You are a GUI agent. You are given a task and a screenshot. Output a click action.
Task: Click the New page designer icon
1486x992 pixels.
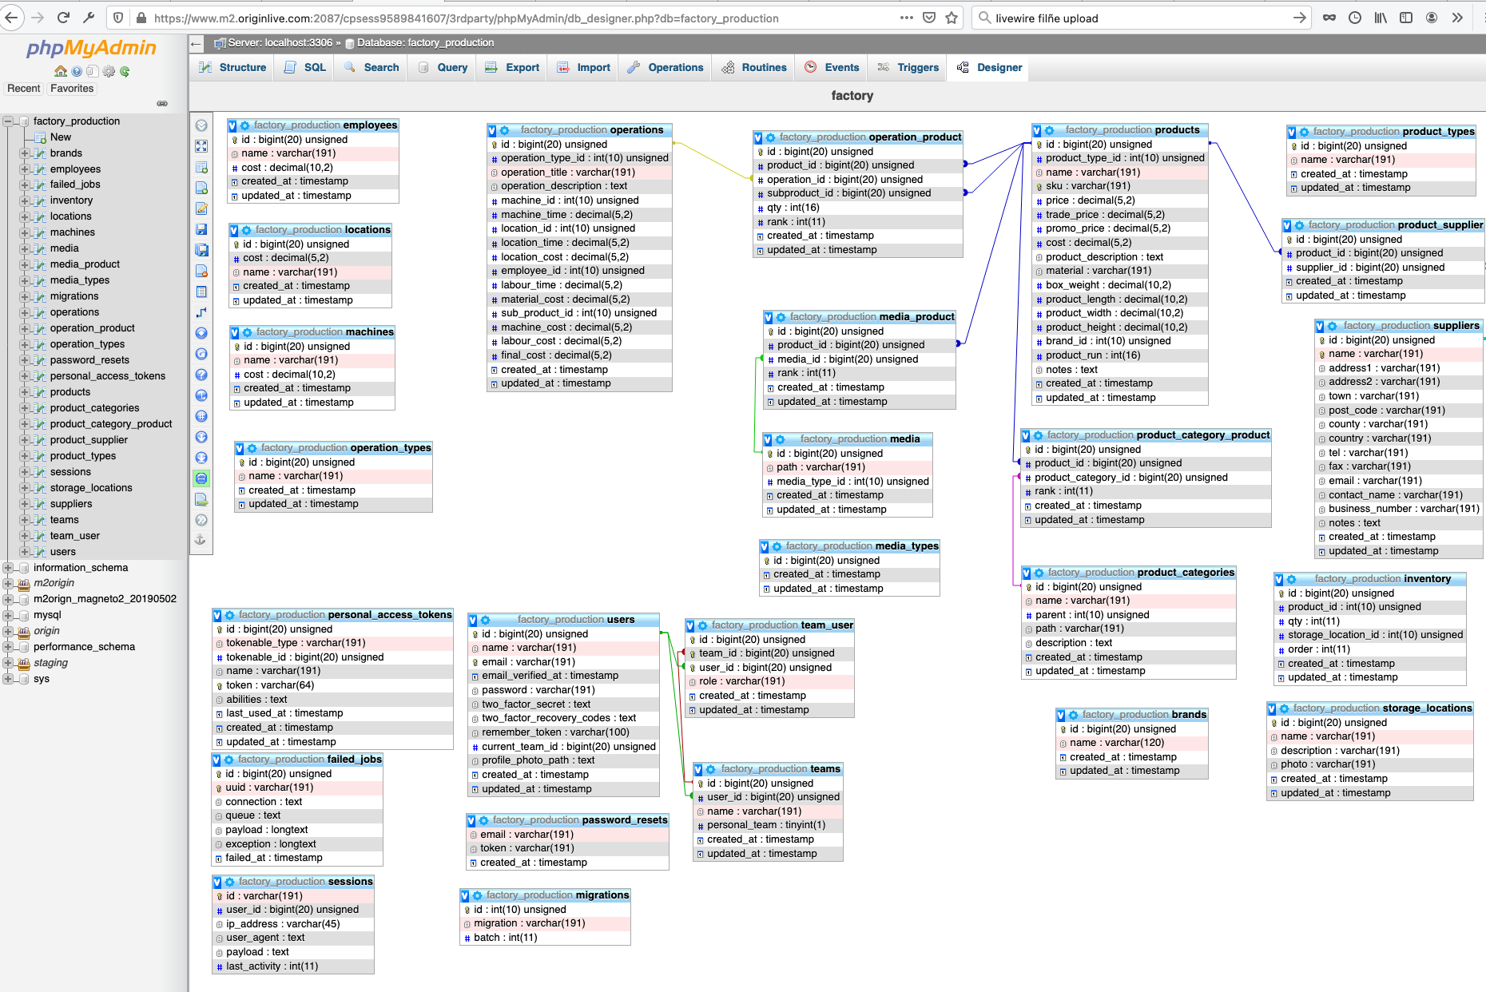(201, 188)
